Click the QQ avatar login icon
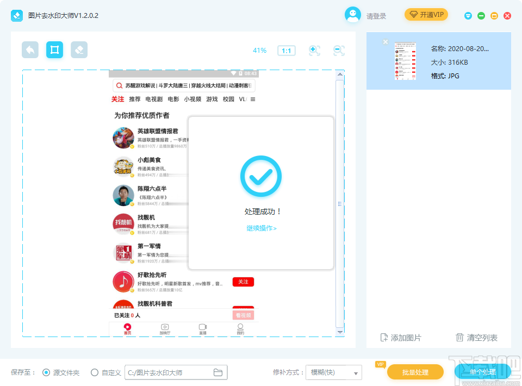 click(x=353, y=15)
